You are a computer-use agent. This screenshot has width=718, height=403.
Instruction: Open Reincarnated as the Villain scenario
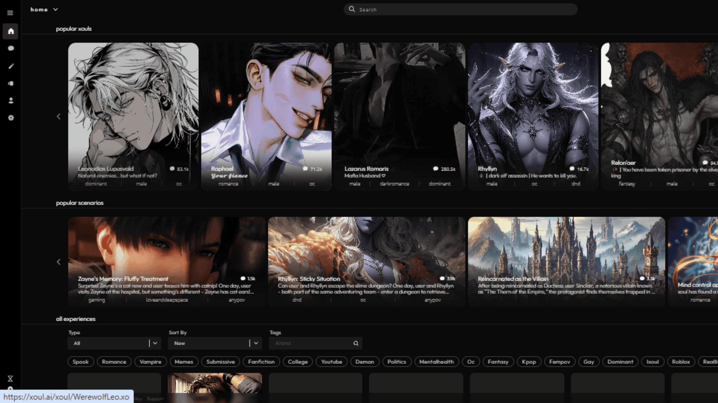pyautogui.click(x=567, y=262)
